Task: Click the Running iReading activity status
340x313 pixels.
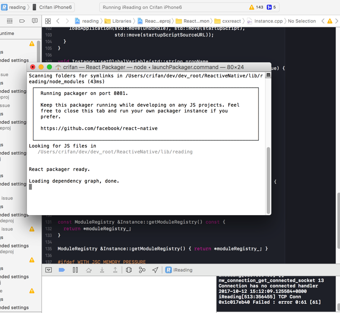Action: (142, 8)
